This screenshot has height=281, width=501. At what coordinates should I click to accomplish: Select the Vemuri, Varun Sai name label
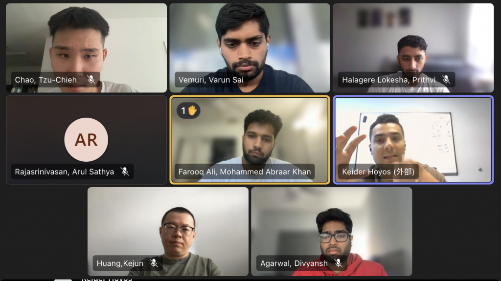(211, 80)
